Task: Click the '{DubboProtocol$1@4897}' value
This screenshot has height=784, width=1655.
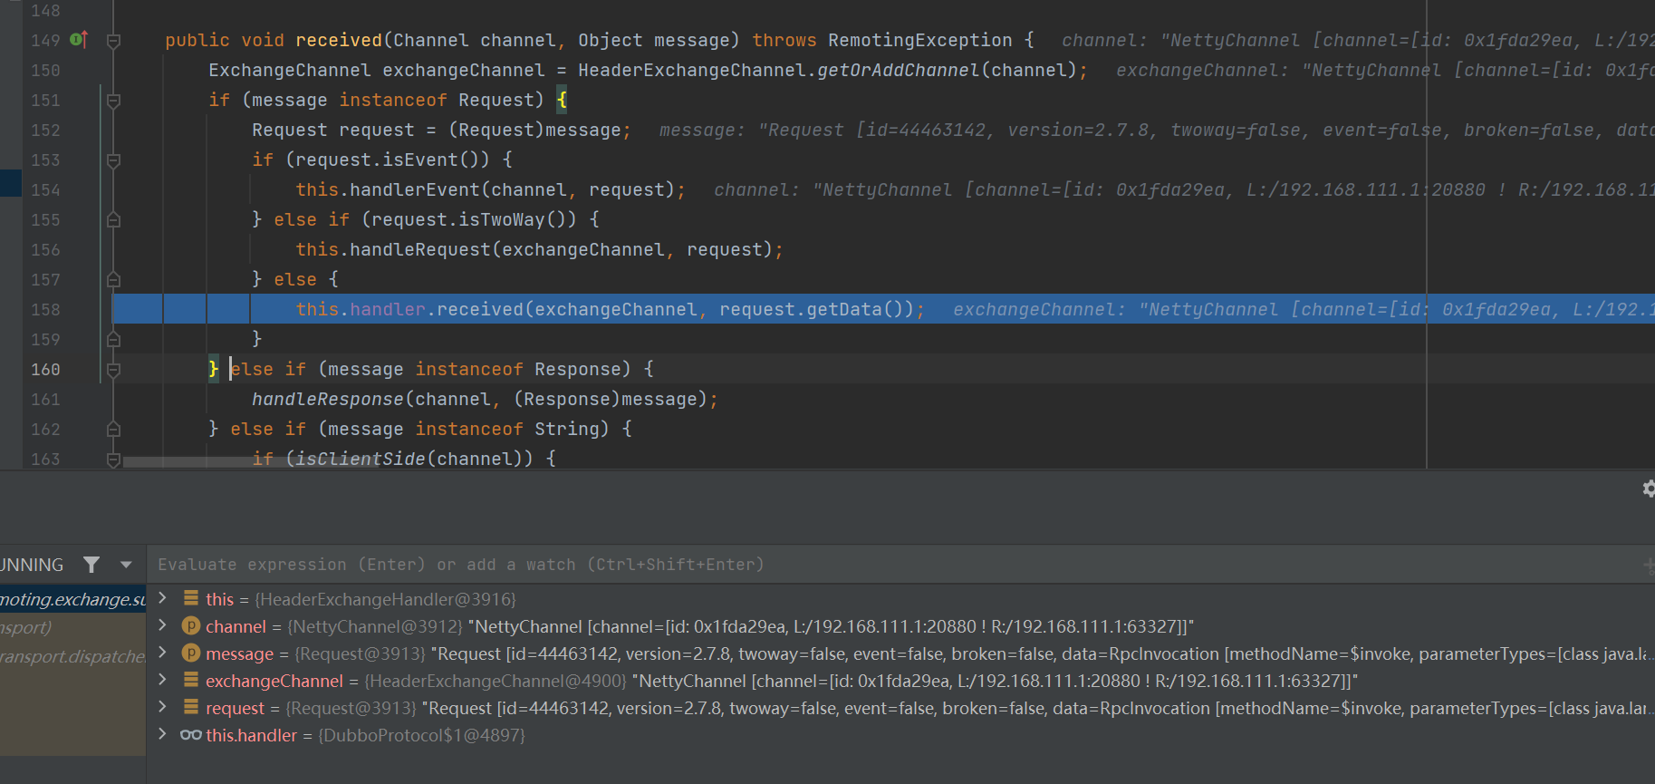Action: [x=421, y=735]
